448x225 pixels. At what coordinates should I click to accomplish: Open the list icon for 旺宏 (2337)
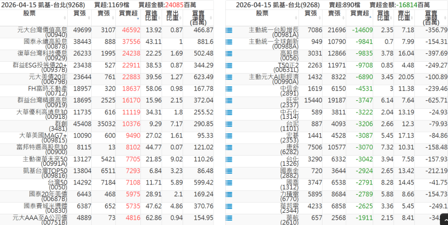pyautogui.click(x=229, y=101)
